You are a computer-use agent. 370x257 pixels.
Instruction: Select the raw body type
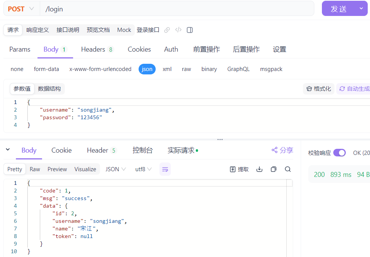(x=186, y=69)
